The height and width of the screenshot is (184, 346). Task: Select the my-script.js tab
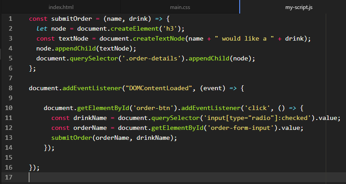[x=299, y=7]
